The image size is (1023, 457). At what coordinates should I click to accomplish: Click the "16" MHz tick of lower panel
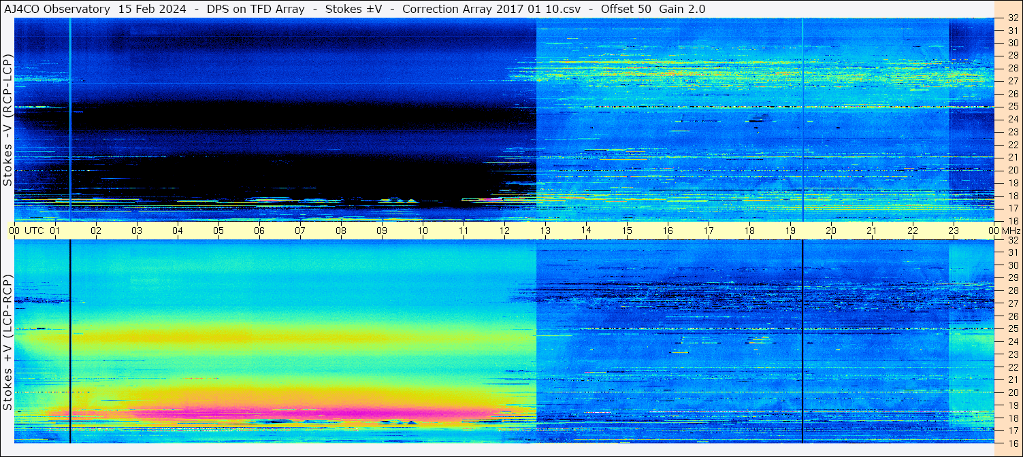(x=1013, y=443)
